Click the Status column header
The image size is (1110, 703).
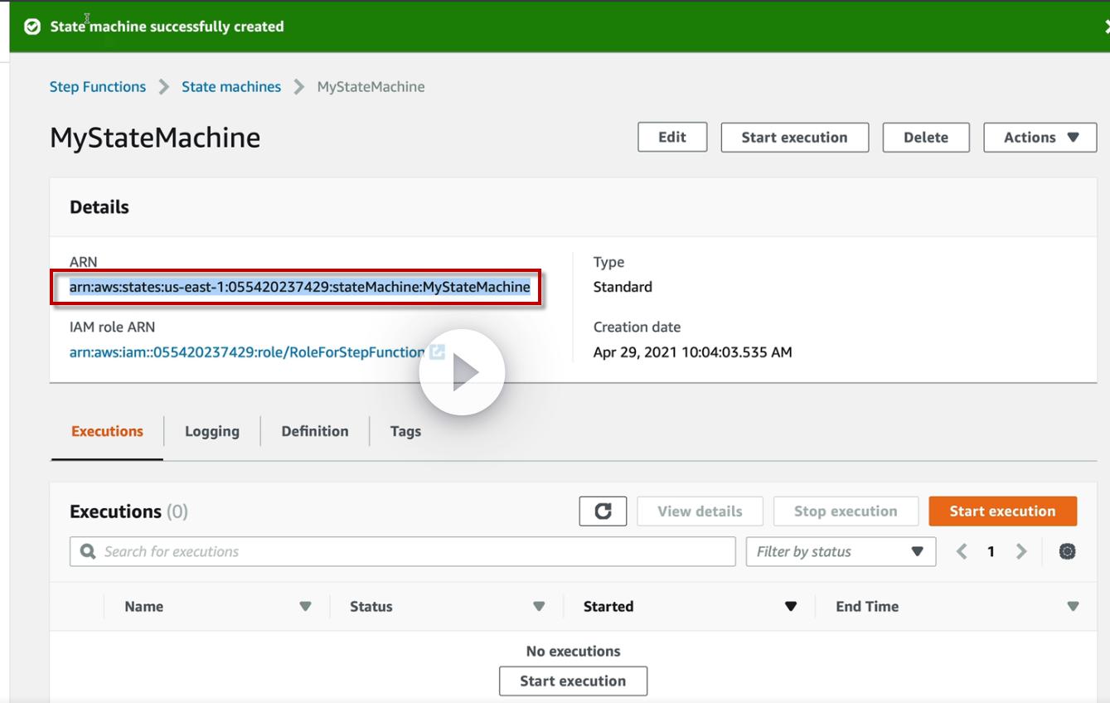[371, 607]
